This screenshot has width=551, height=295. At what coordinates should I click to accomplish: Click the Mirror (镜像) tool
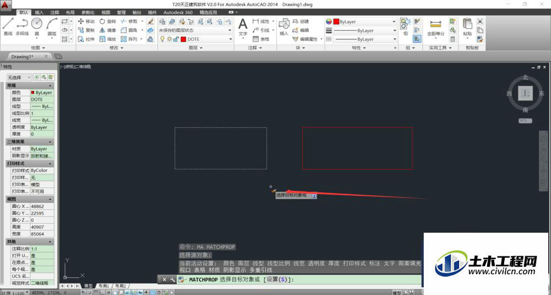point(108,30)
